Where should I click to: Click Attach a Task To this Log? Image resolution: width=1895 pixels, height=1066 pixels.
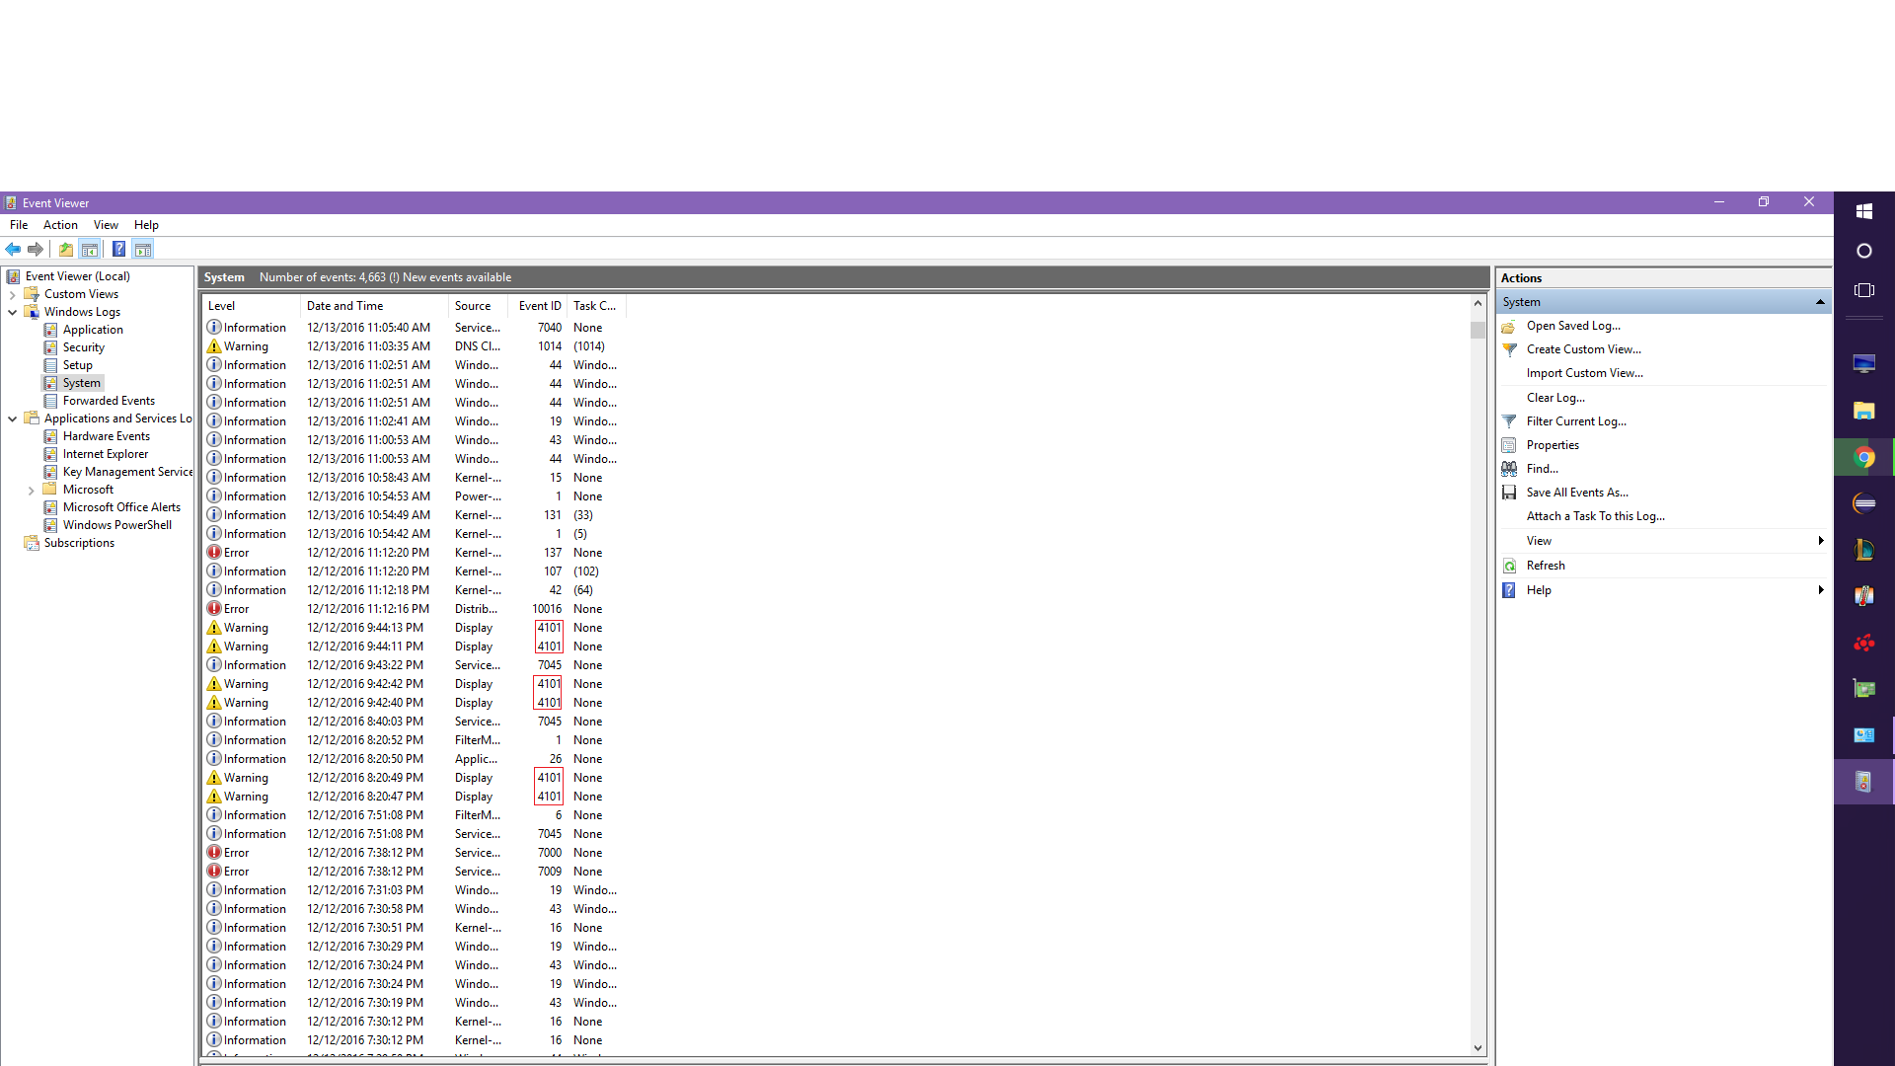tap(1595, 516)
